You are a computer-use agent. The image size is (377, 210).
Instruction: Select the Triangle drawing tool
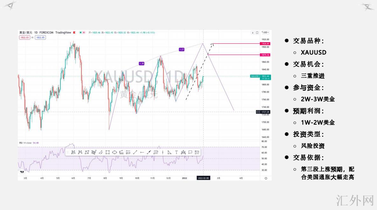tap(170, 152)
